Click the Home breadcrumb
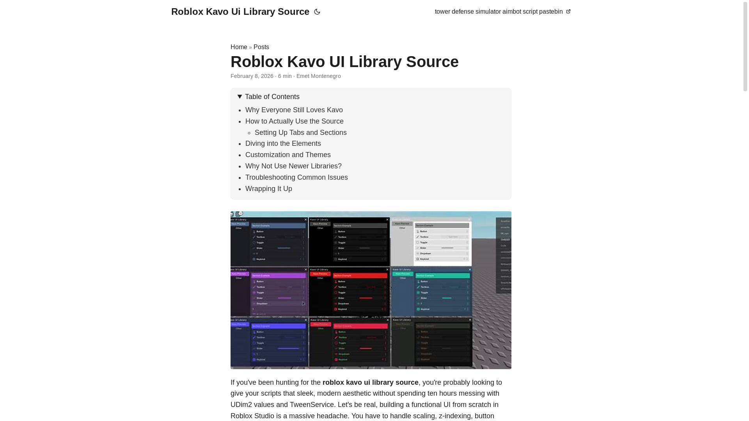The image size is (749, 421). click(x=239, y=47)
